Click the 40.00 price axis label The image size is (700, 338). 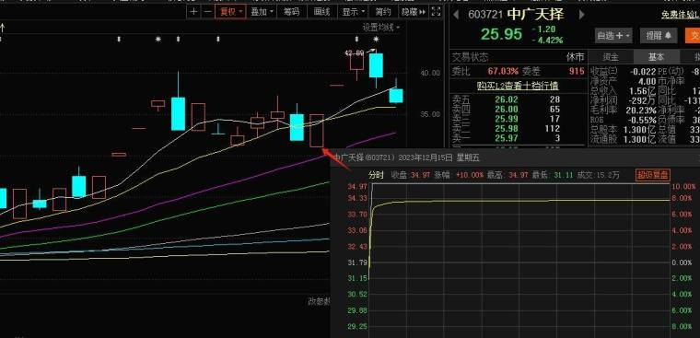pos(429,74)
